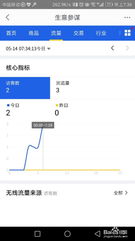
Task: Open the grid menu icon in the tab bar
Action: click(x=127, y=33)
